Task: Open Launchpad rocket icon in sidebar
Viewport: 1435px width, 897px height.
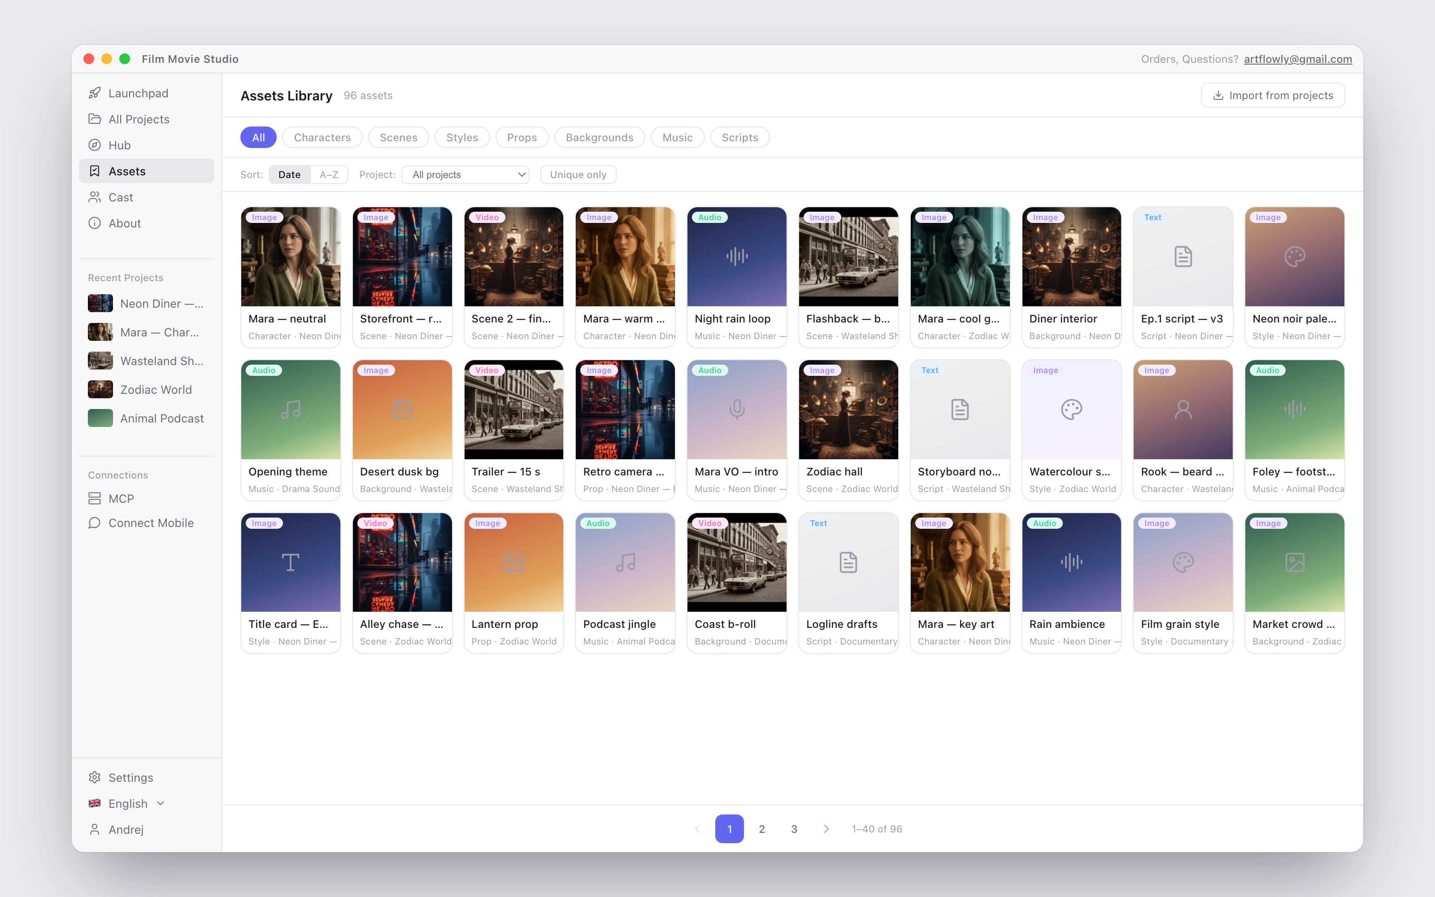Action: pos(94,93)
